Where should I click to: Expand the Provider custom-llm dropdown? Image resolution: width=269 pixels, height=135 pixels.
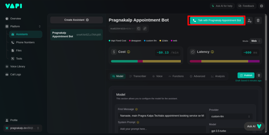click(231, 116)
